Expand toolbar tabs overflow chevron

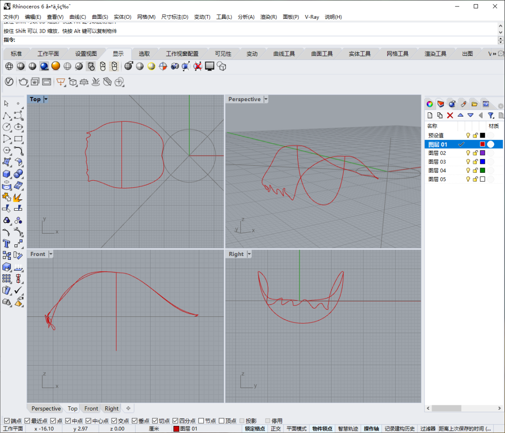[494, 54]
